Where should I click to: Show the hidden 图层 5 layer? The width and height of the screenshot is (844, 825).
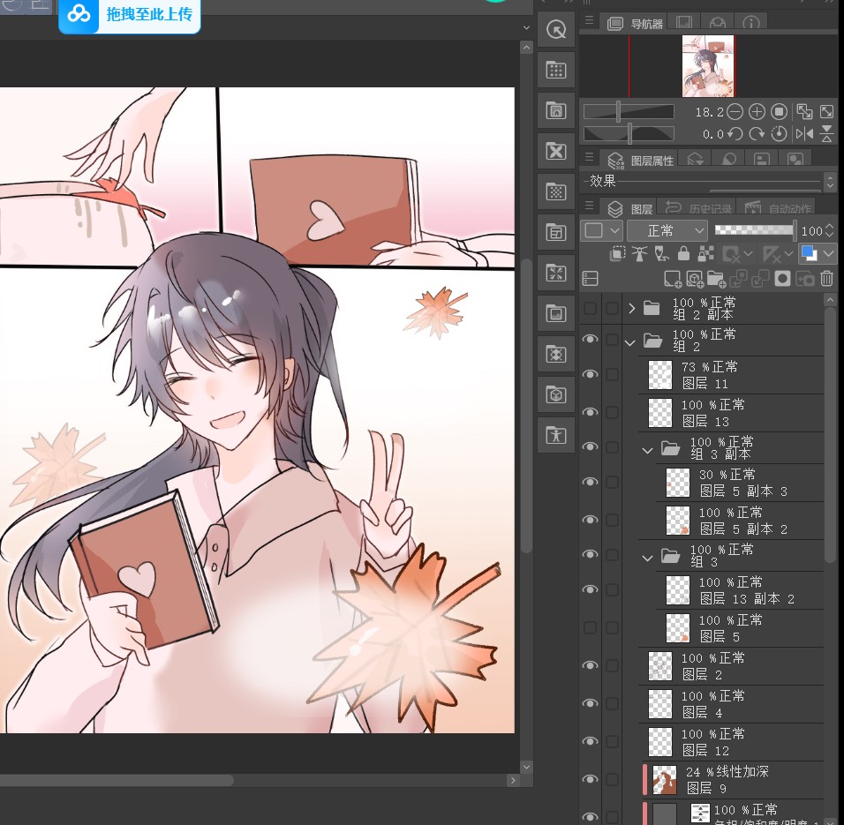(x=590, y=627)
